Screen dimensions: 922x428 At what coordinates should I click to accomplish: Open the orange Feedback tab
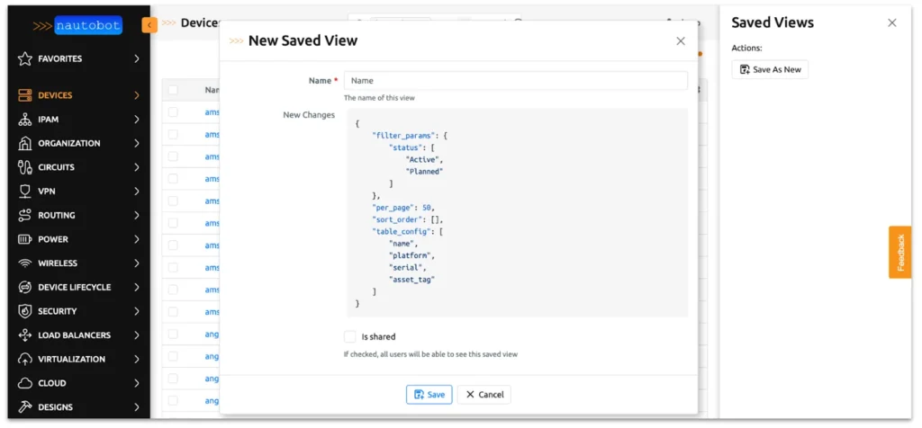[899, 252]
